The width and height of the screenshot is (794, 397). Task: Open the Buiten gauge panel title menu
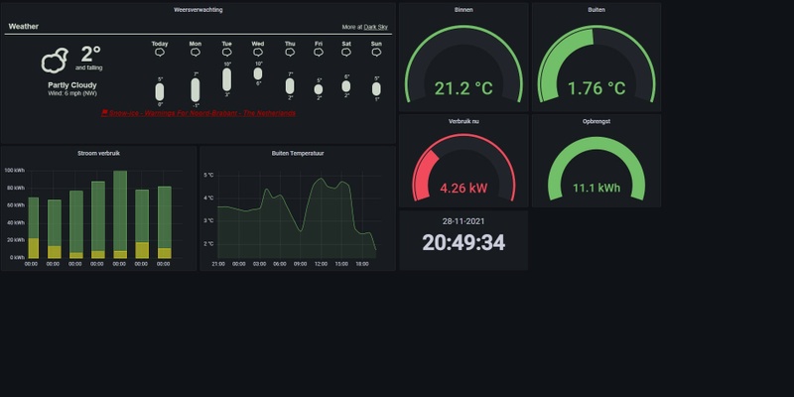pos(596,10)
